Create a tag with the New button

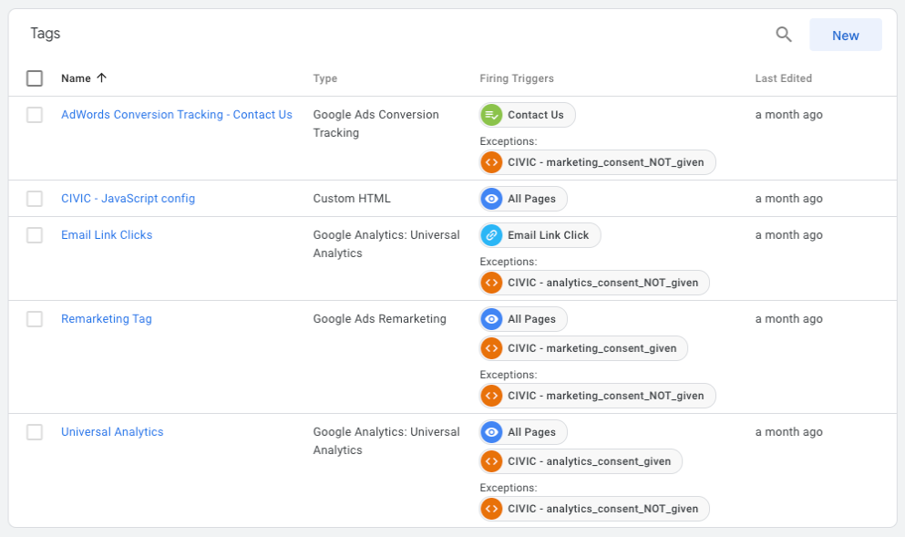(846, 35)
